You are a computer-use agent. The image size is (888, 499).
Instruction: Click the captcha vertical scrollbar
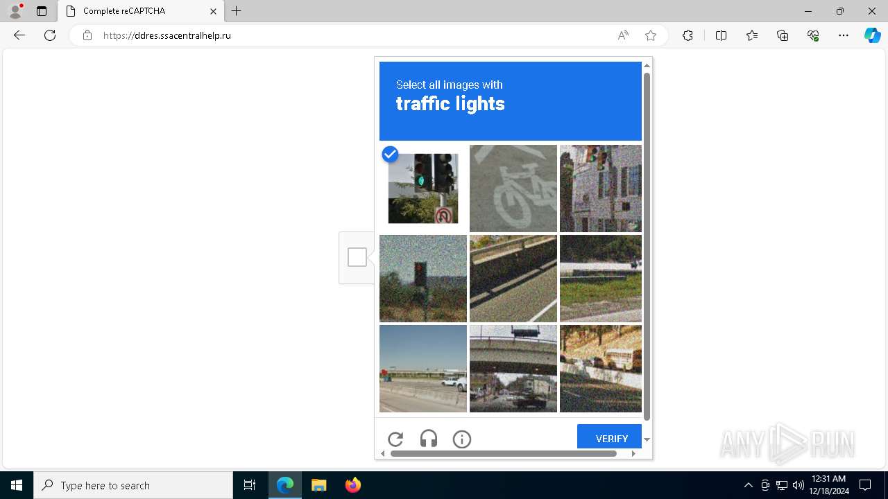tap(647, 246)
